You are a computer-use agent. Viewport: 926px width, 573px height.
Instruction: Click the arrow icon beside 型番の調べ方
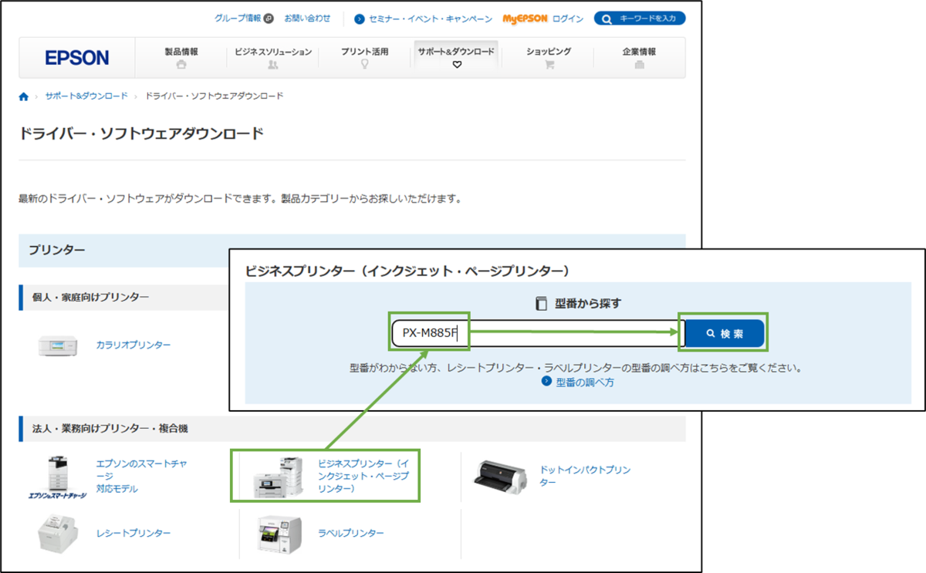(546, 382)
